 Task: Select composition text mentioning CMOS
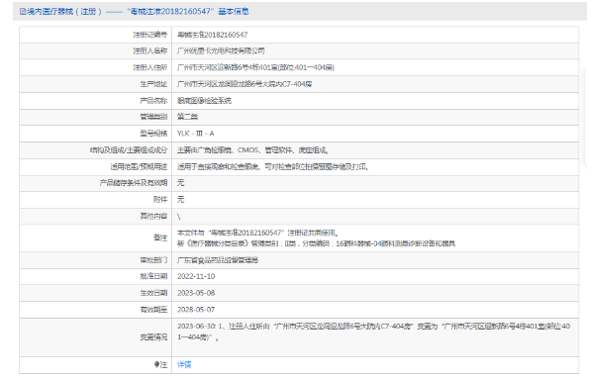tap(252, 149)
